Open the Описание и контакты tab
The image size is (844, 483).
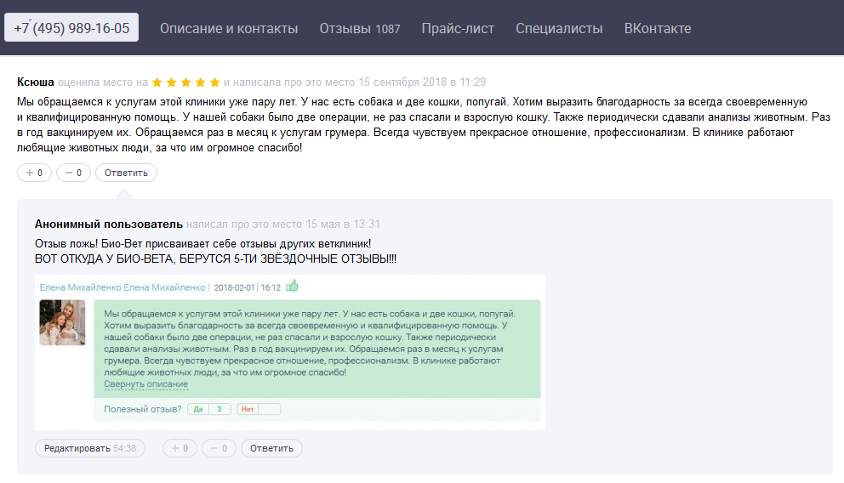(229, 29)
